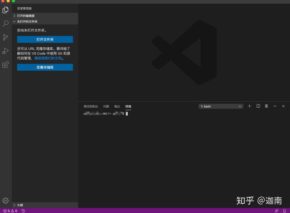Open the Explorer view in activity bar

6,10
